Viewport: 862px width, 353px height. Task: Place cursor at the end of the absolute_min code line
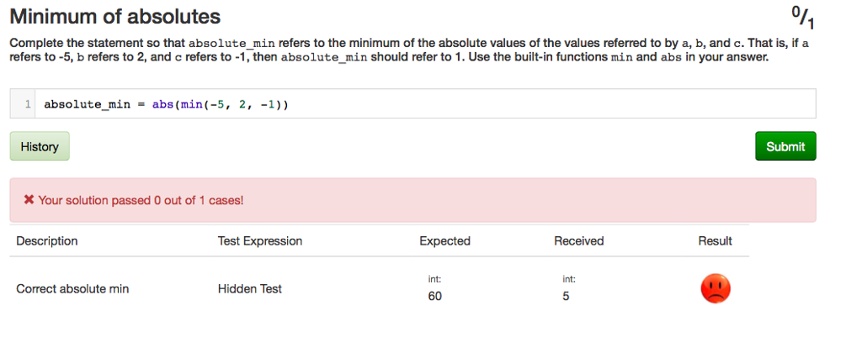point(290,104)
